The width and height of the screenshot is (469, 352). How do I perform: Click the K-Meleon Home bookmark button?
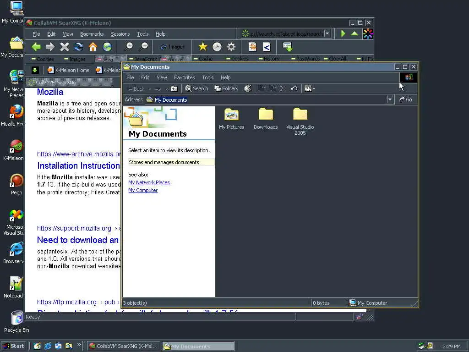coord(69,70)
